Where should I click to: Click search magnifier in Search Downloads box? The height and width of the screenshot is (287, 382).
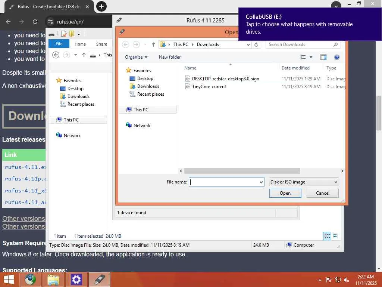(x=335, y=44)
